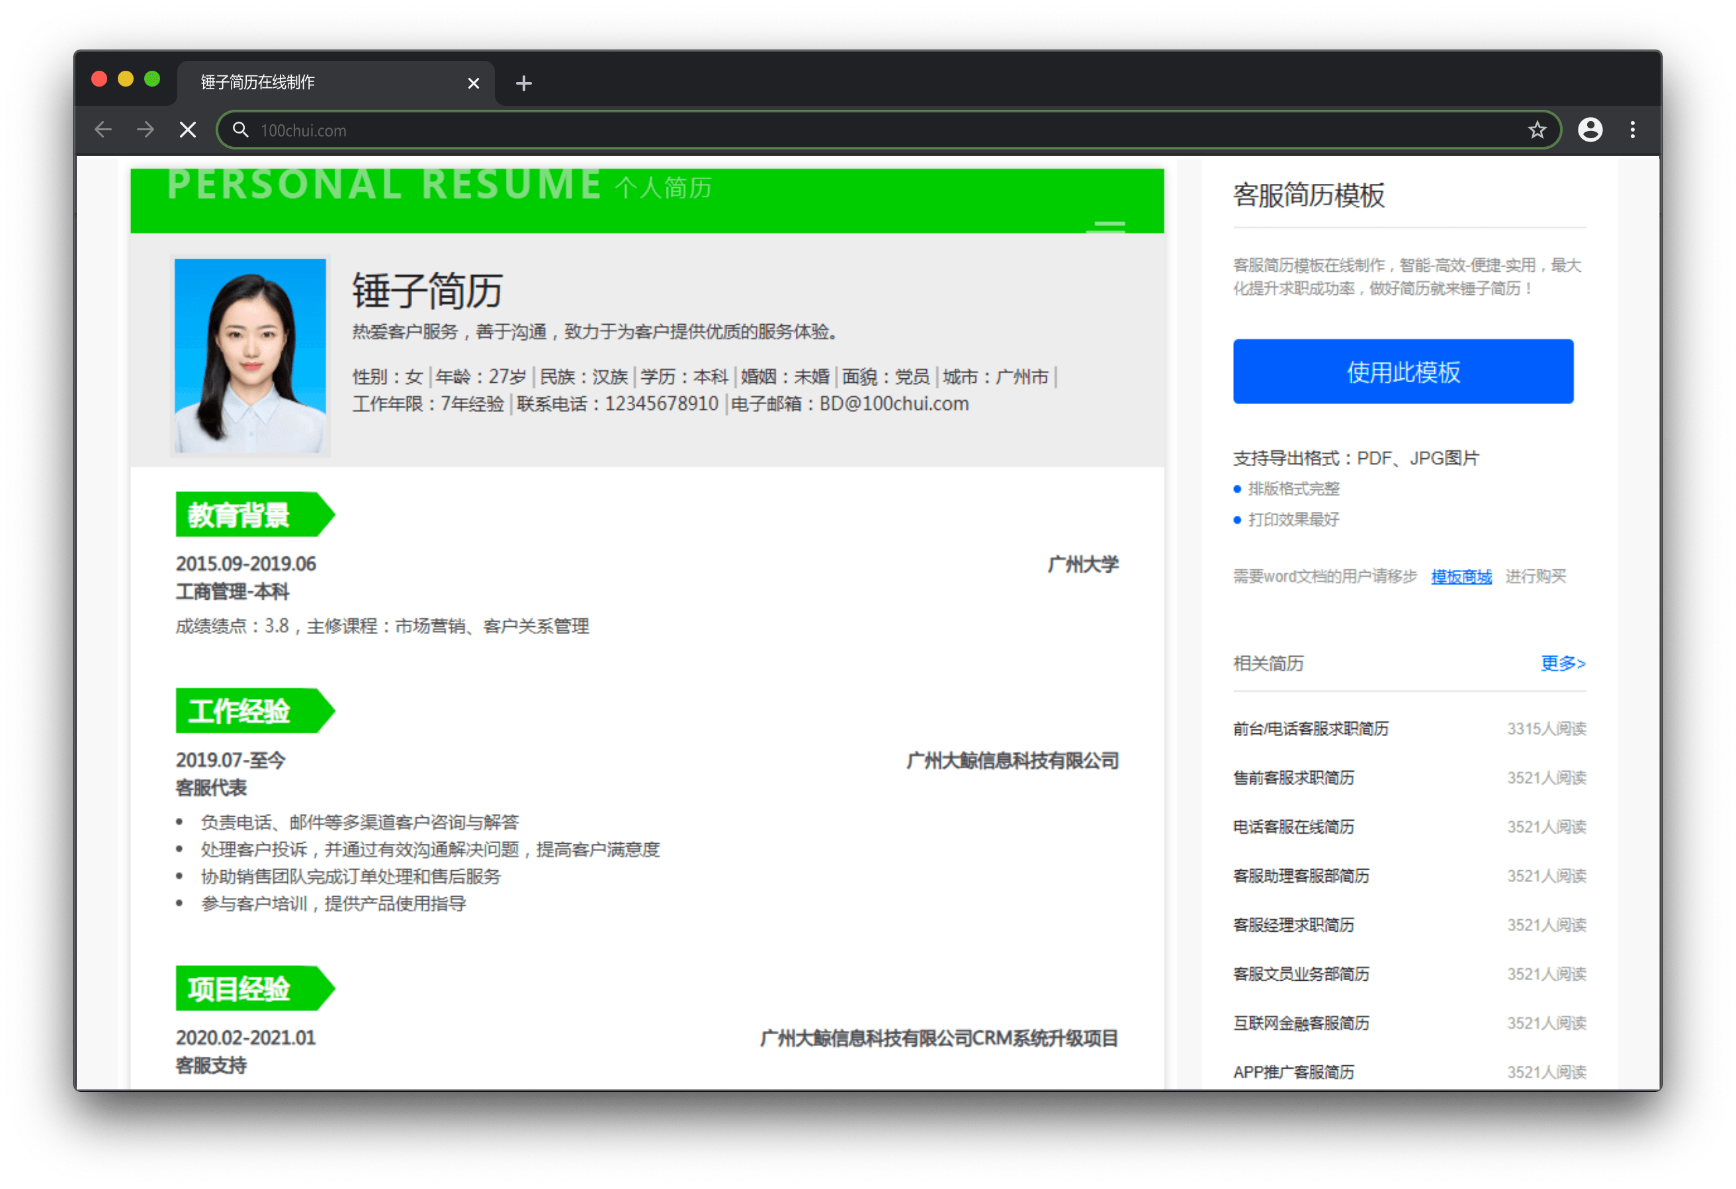Click the macOS green fullscreen button
This screenshot has width=1736, height=1189.
(152, 79)
